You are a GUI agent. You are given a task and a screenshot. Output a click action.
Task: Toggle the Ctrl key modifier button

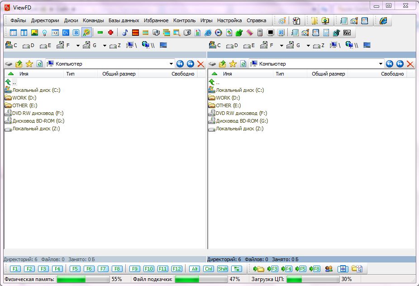point(209,269)
